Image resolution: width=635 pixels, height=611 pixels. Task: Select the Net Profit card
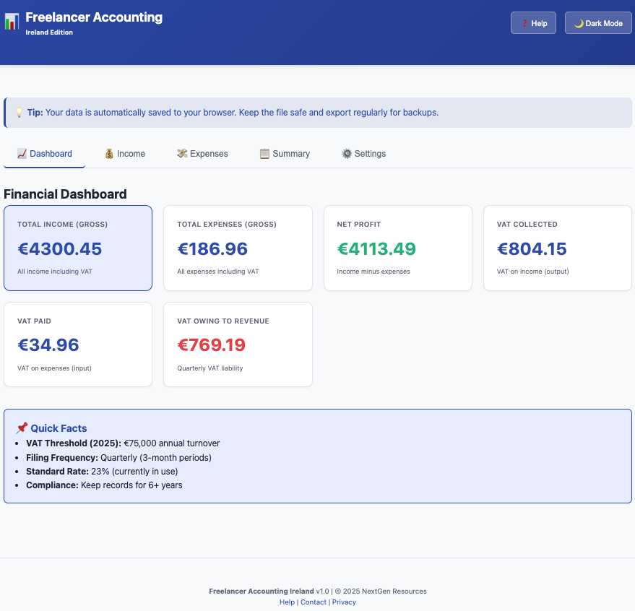coord(398,248)
